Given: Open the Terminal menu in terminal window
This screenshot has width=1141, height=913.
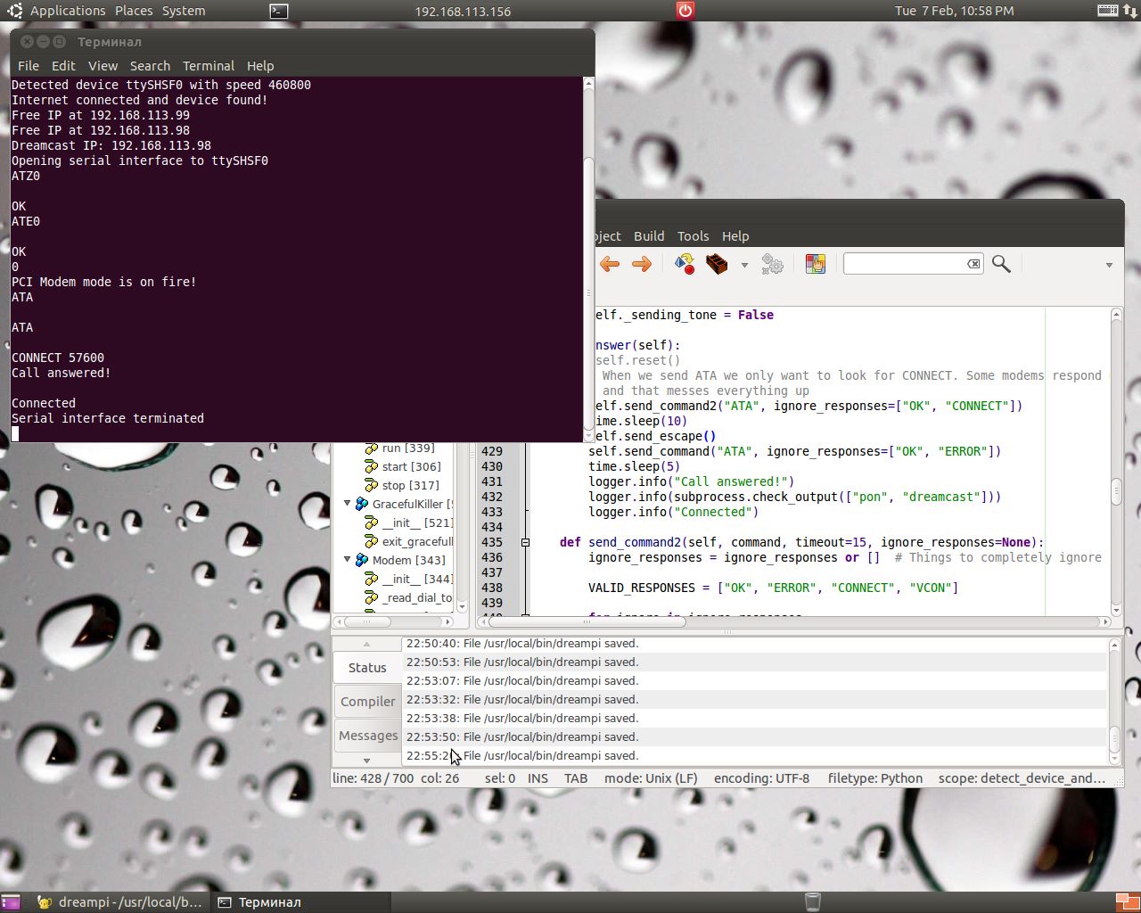Looking at the screenshot, I should point(209,66).
